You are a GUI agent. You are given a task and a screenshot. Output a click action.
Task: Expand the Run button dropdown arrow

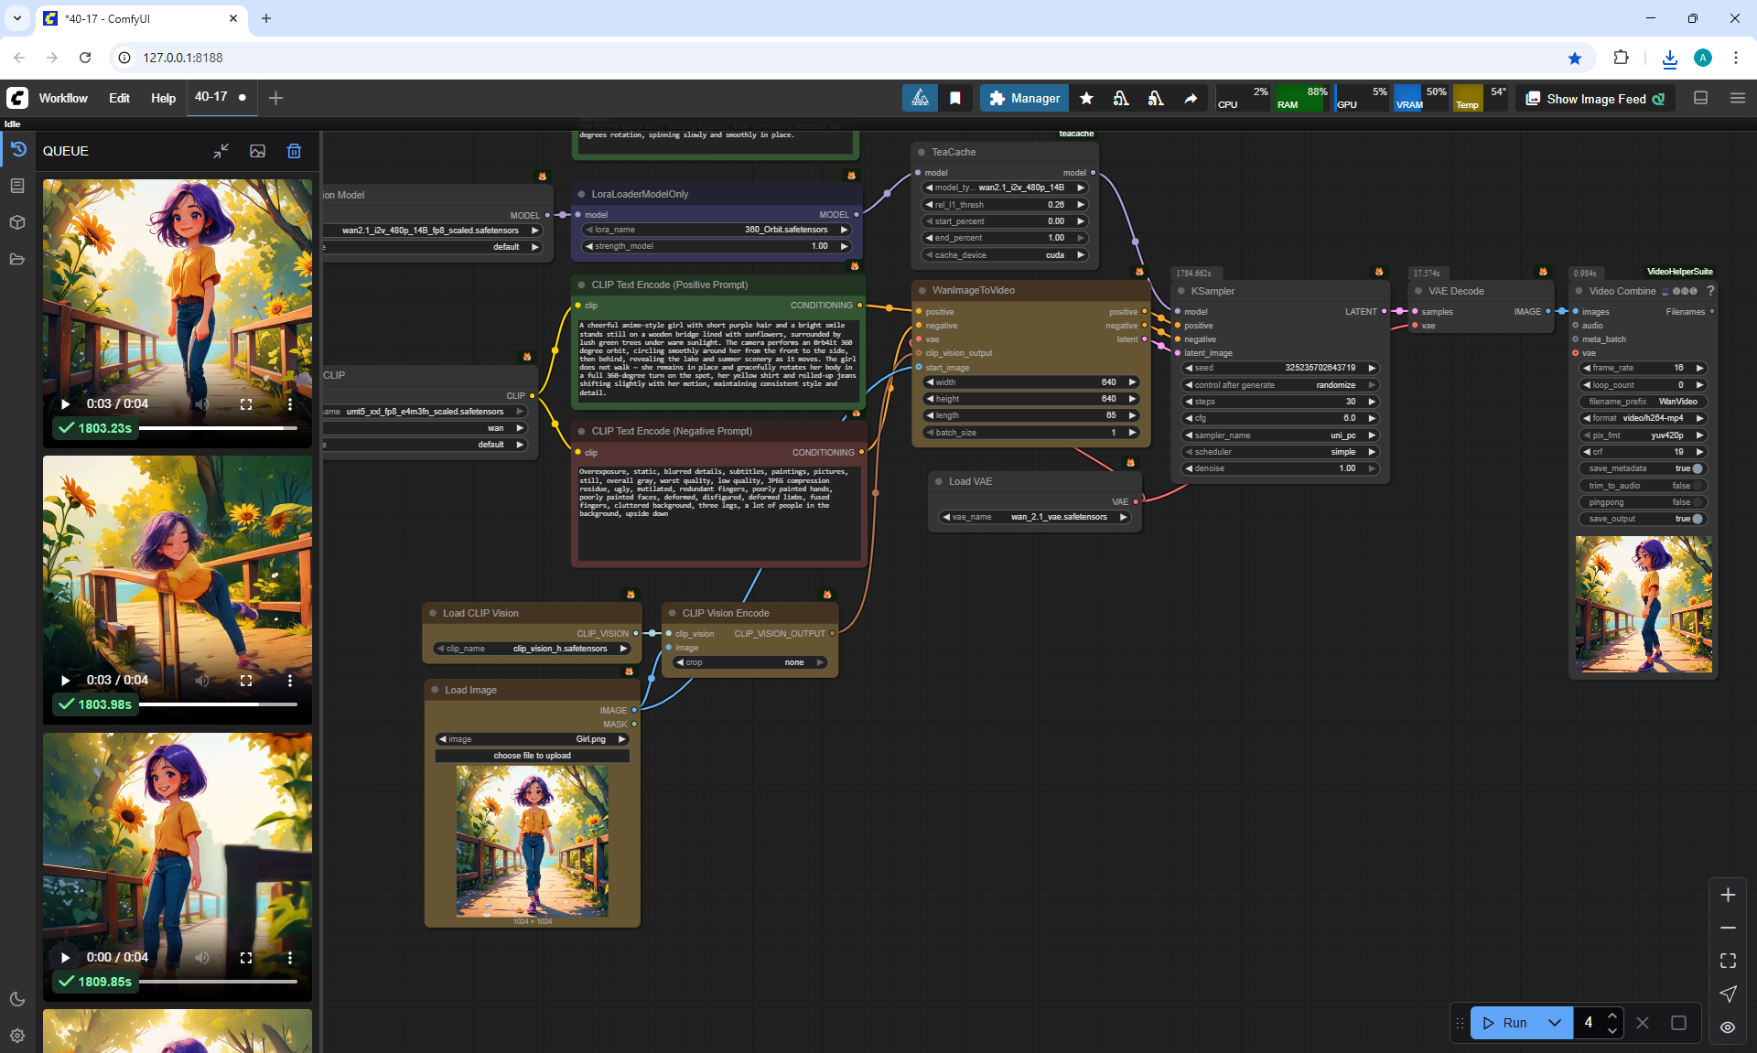(x=1554, y=1023)
